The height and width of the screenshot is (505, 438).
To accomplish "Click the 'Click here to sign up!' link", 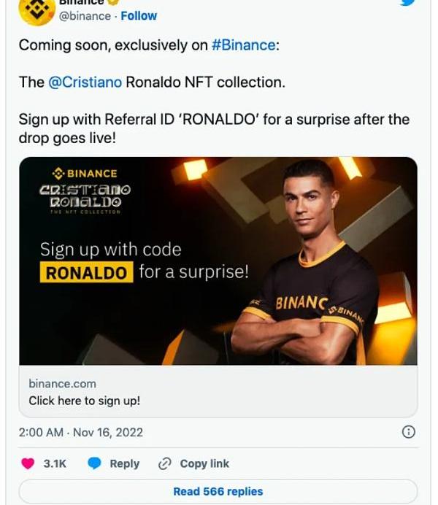I will tap(84, 401).
